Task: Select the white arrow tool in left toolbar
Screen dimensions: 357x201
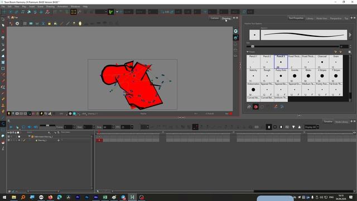Action: 3,25
